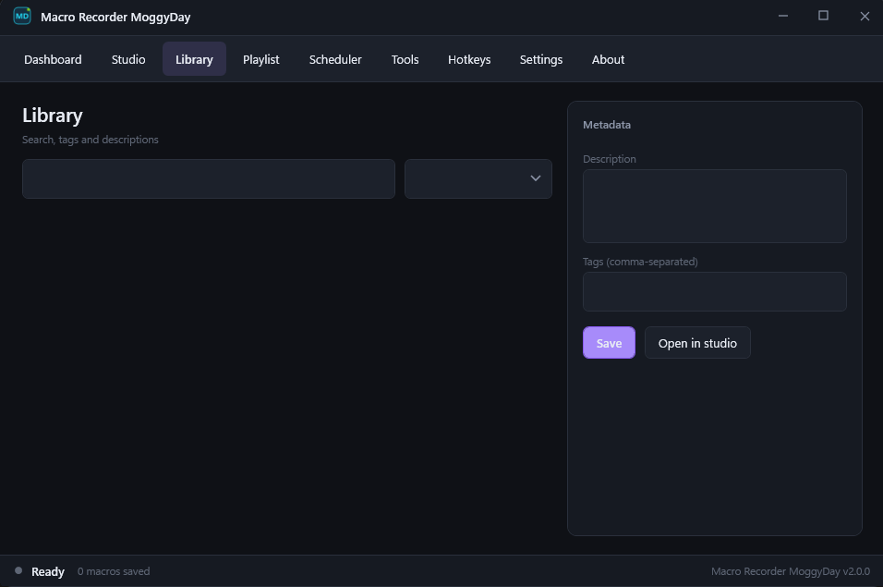Expand the filter dropdown beside search
Screen dimensions: 883x587
coord(478,178)
